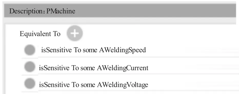Viewport: 239px width, 94px height.
Task: Open the AWeldingVoltage class name link
Action: pos(122,85)
